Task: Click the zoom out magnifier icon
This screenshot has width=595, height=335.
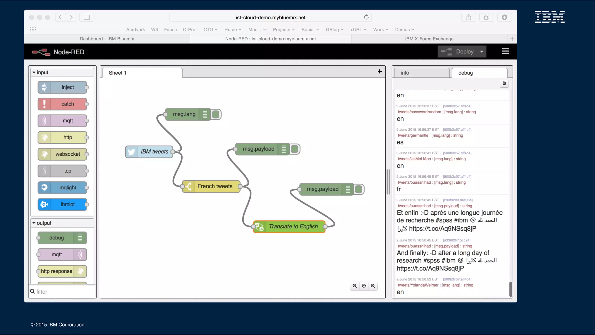Action: pos(354,286)
